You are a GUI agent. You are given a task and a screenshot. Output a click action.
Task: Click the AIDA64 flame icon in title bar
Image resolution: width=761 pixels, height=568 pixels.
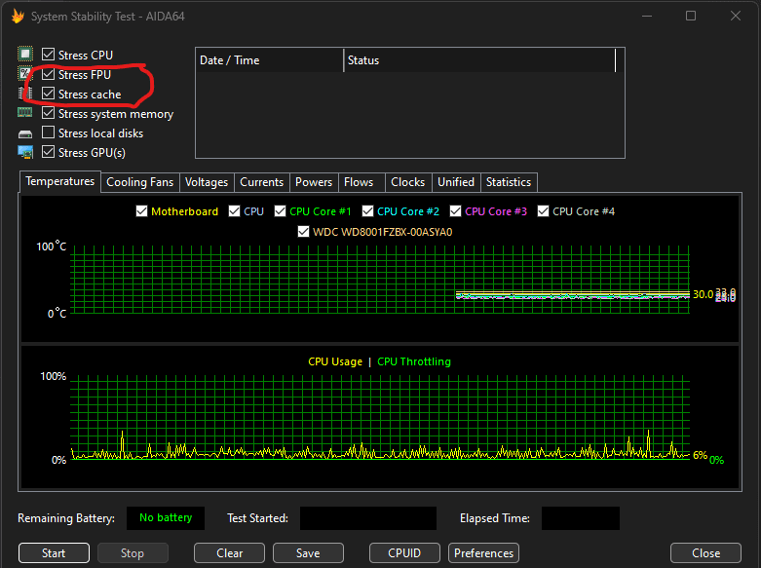pyautogui.click(x=18, y=16)
